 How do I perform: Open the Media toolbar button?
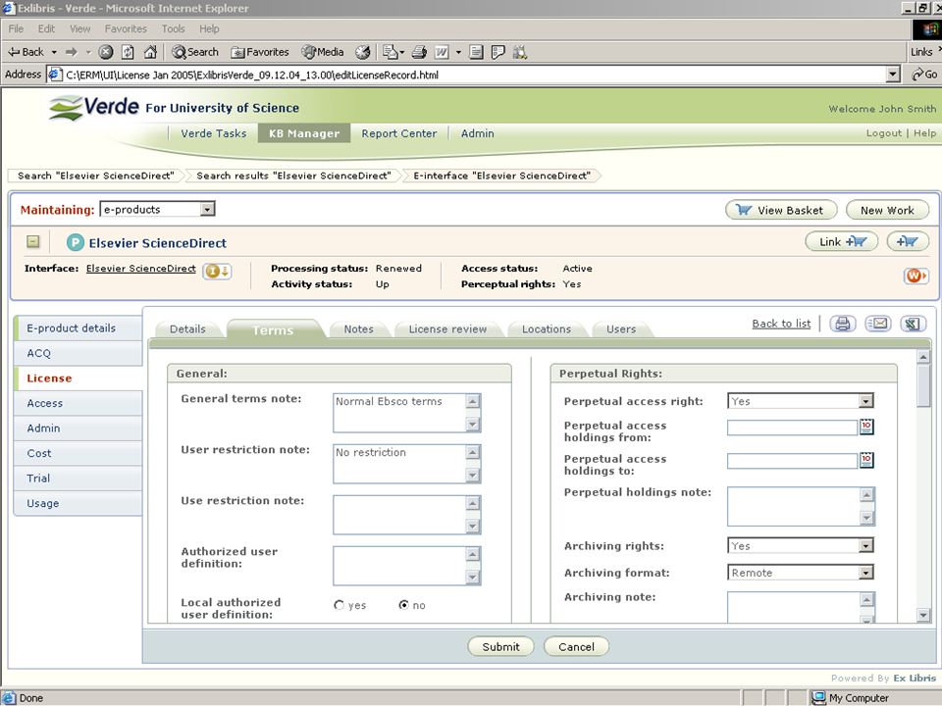323,52
